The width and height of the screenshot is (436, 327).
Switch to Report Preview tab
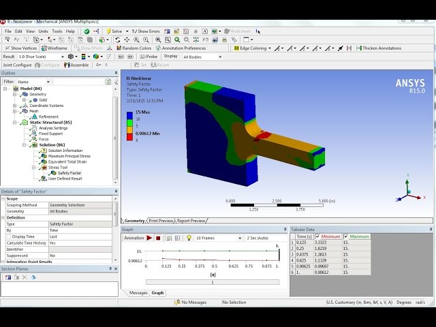pyautogui.click(x=191, y=221)
